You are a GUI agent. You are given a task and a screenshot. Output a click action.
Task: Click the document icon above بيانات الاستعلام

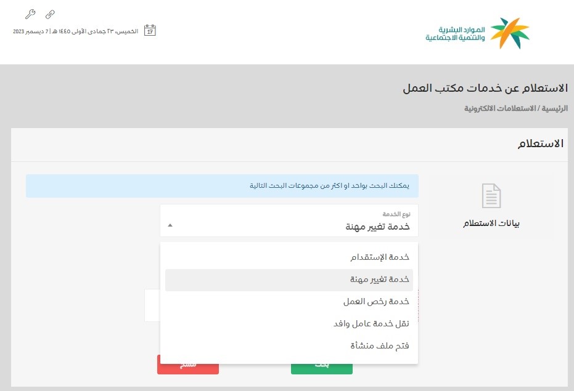coord(491,196)
